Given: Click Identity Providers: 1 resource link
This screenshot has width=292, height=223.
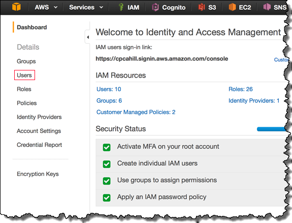Looking at the screenshot, I should tap(254, 101).
